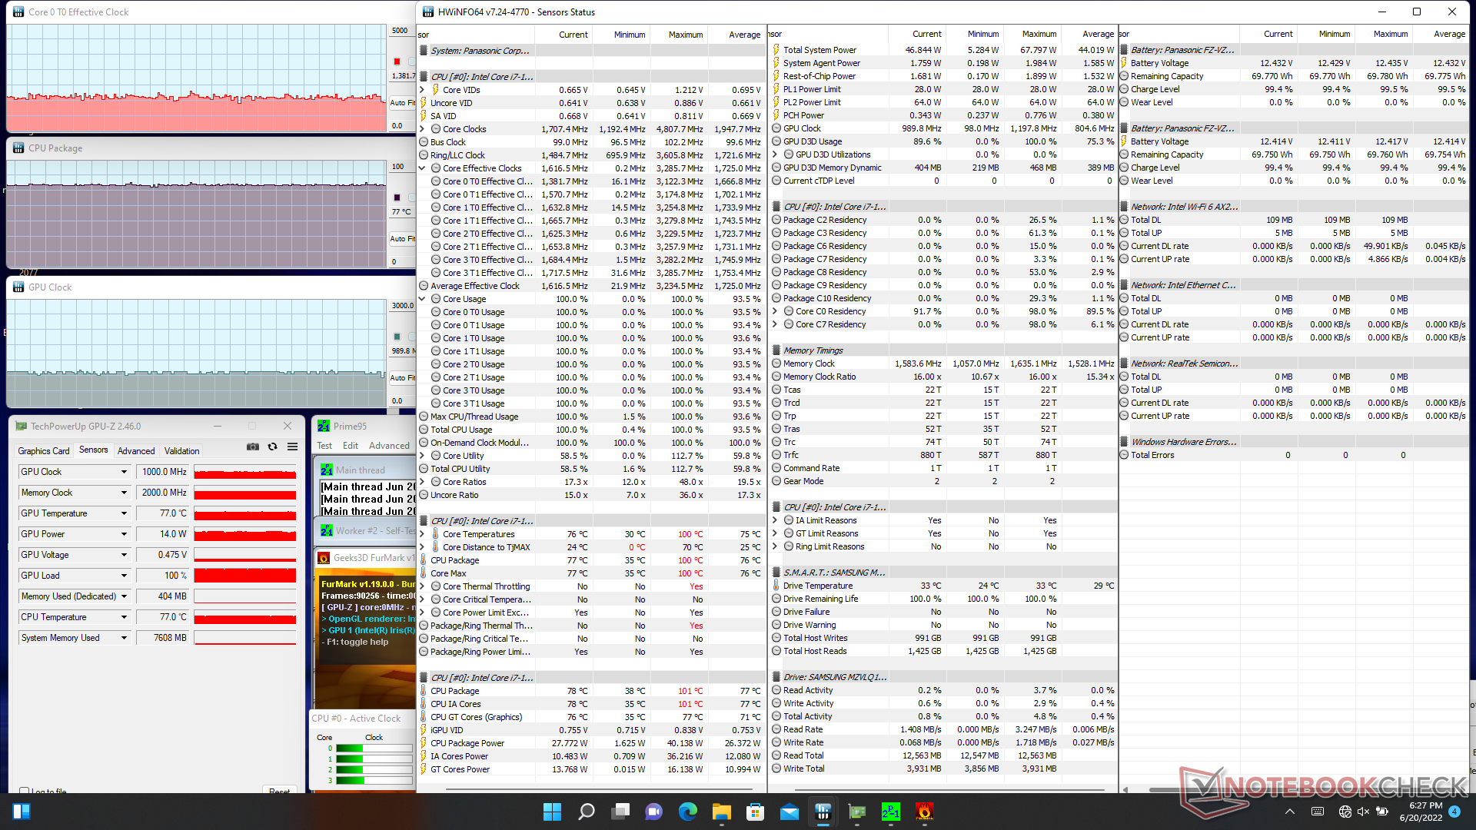Open the GPU Temperature sensor dropdown

[x=124, y=513]
